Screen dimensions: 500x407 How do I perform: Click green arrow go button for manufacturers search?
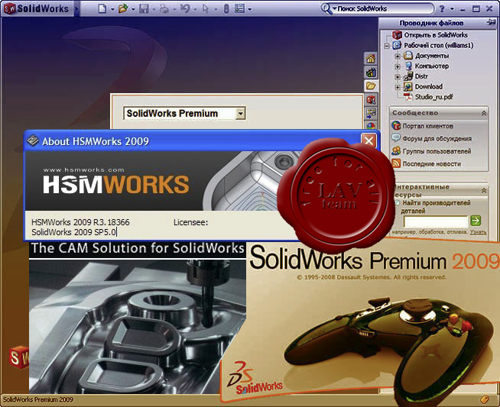pos(476,221)
